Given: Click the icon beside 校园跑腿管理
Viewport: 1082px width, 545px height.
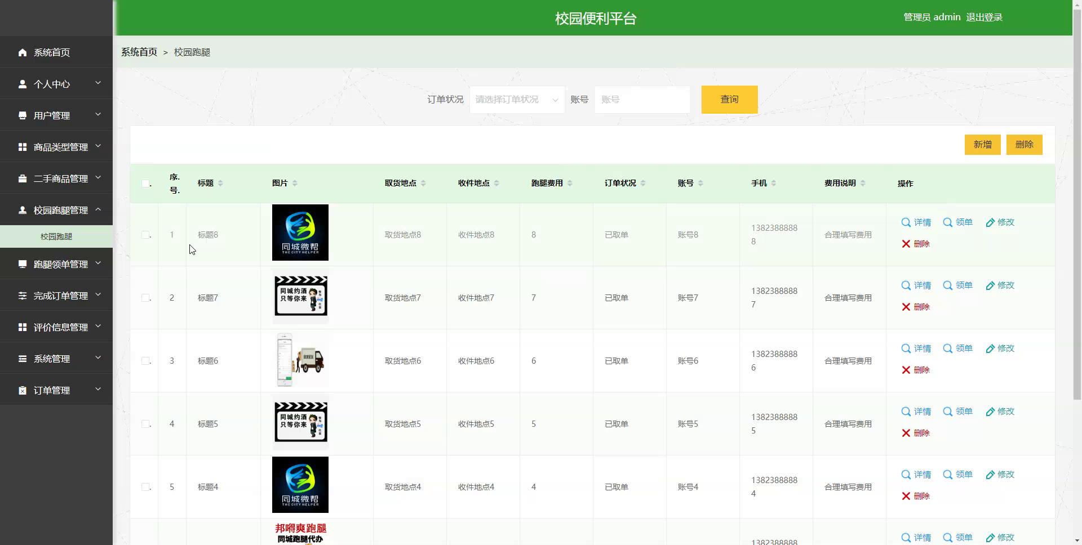Looking at the screenshot, I should tap(23, 210).
